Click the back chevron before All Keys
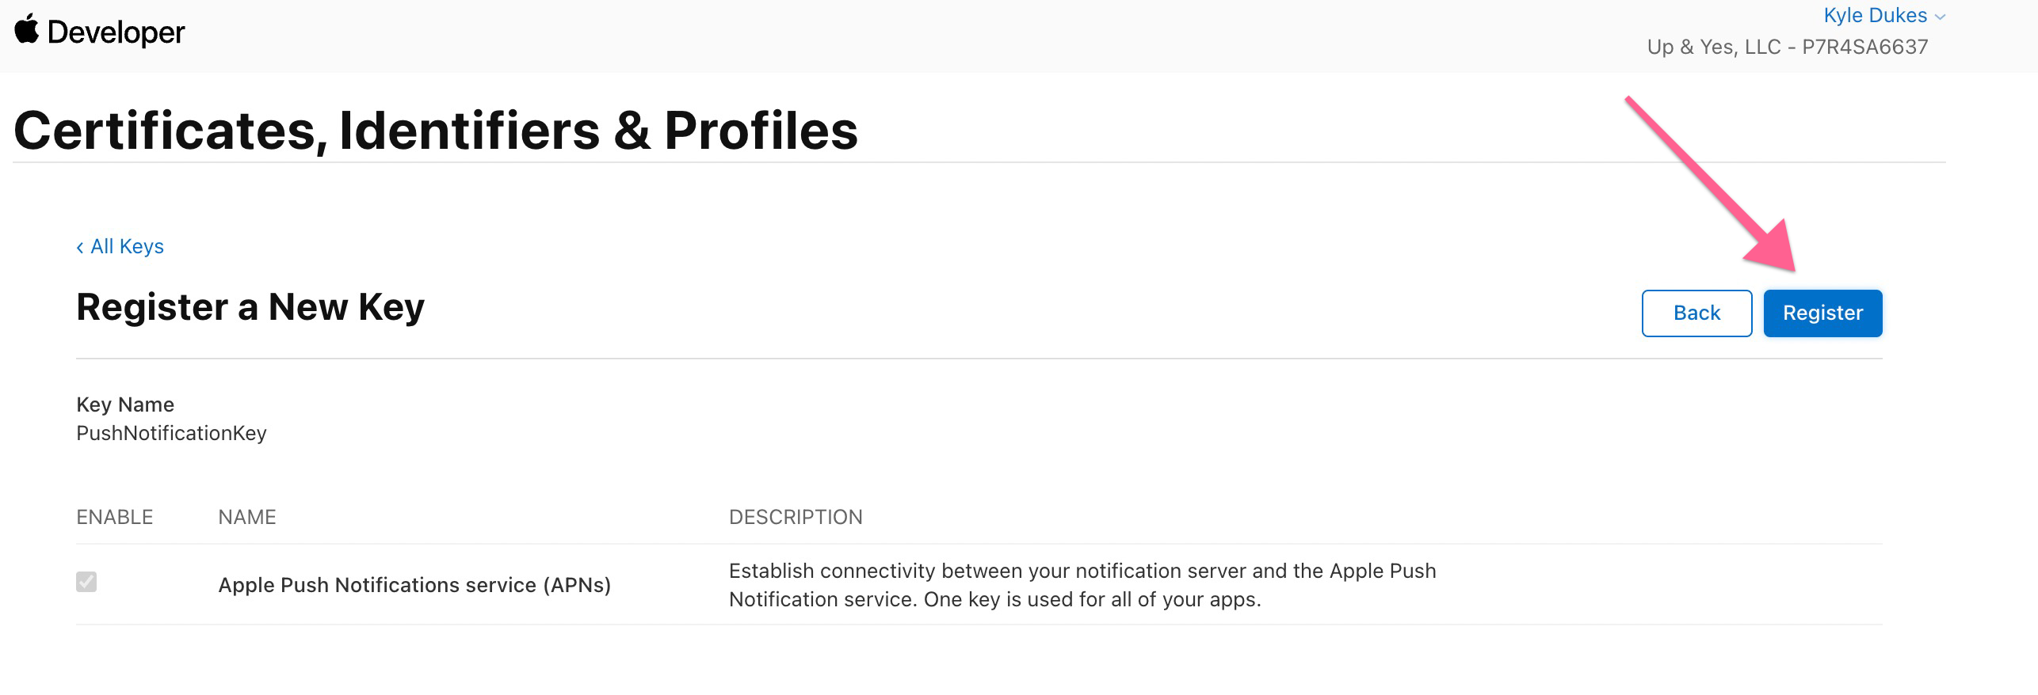 click(80, 248)
